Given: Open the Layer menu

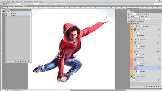Looking at the screenshot, I should 13,1.
